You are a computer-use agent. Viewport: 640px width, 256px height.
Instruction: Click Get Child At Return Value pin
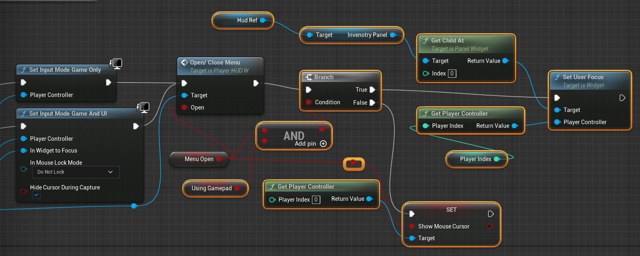click(506, 61)
